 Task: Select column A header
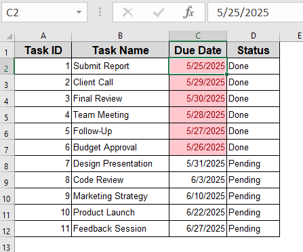(x=43, y=36)
